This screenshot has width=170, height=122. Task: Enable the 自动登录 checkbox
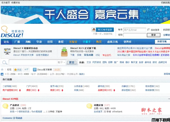(x=149, y=30)
